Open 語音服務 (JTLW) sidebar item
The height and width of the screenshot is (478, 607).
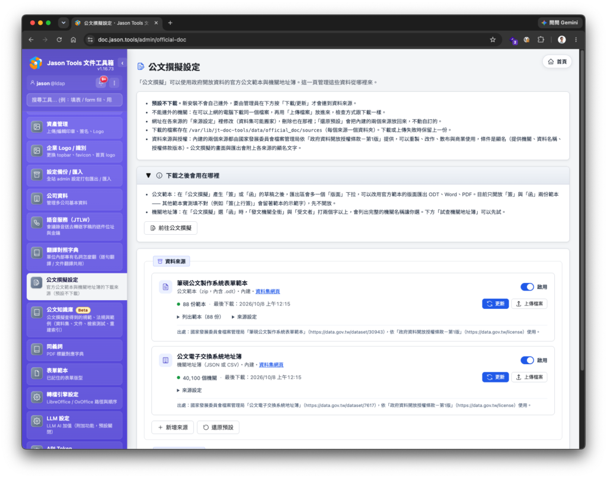[x=74, y=226]
